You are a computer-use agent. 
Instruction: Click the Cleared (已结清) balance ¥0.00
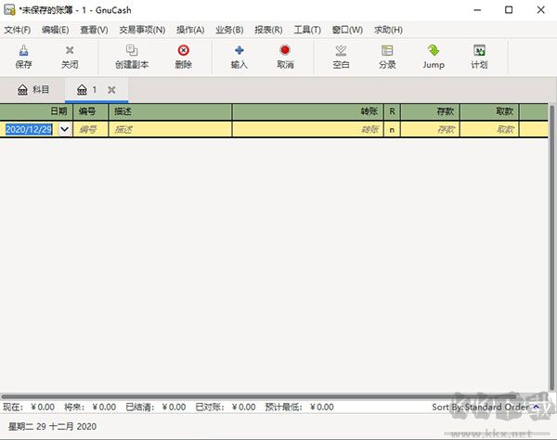coord(174,407)
